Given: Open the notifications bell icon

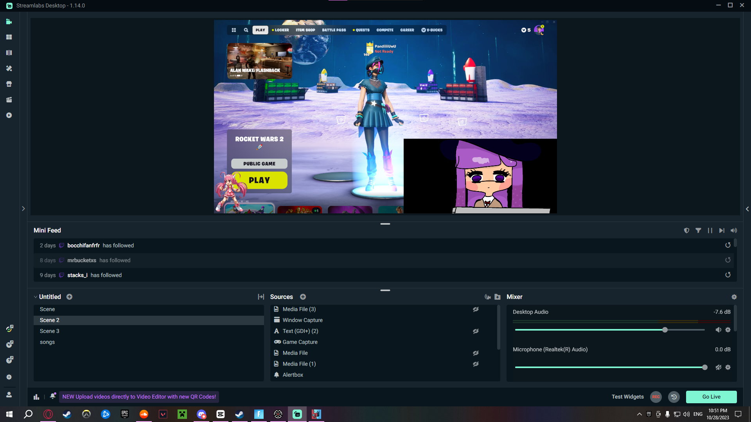Looking at the screenshot, I should pyautogui.click(x=53, y=396).
